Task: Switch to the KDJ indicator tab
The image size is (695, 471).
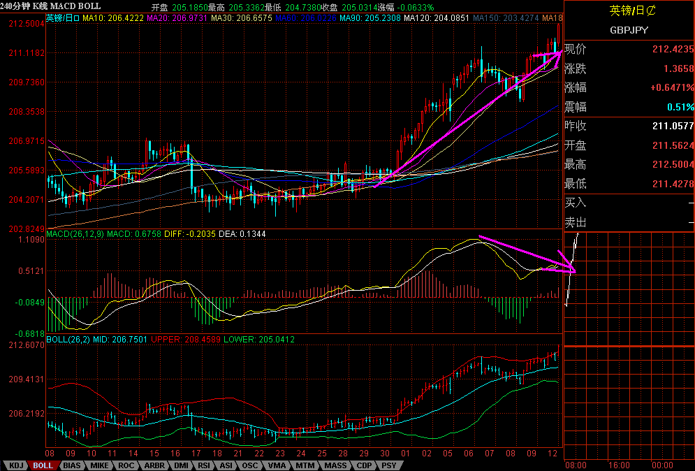Action: pos(16,465)
